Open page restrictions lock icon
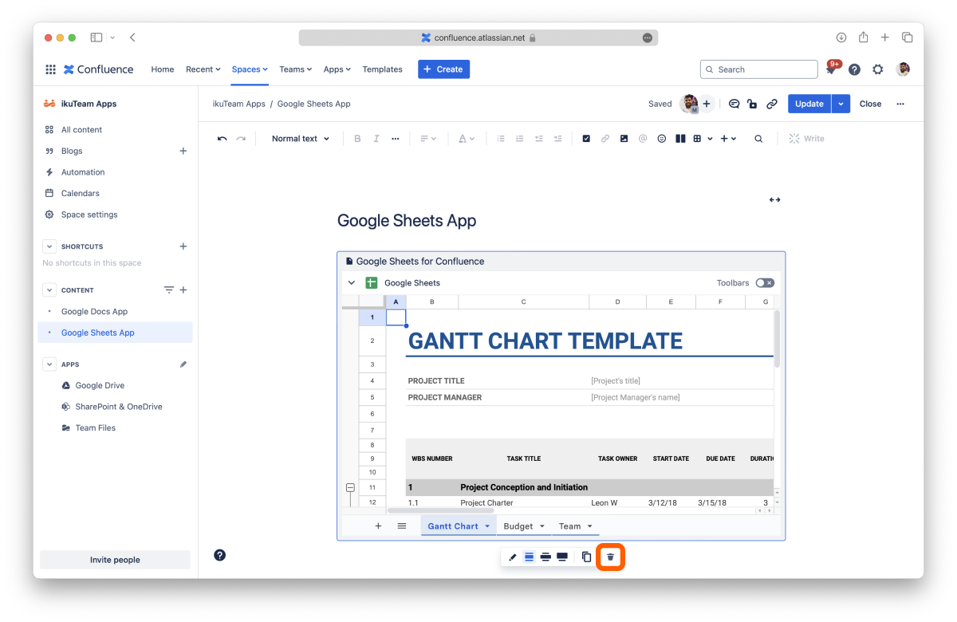 click(x=752, y=104)
